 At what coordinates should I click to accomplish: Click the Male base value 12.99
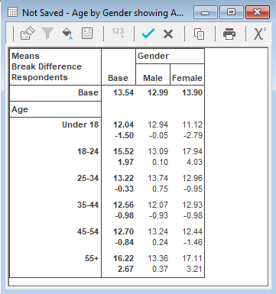(158, 92)
